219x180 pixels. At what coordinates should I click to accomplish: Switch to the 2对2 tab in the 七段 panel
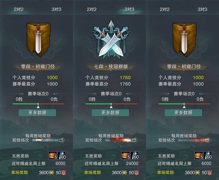(92, 9)
